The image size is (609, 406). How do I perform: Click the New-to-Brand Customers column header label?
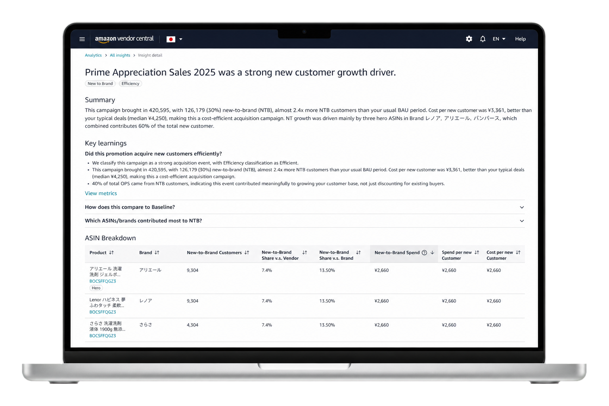point(214,253)
